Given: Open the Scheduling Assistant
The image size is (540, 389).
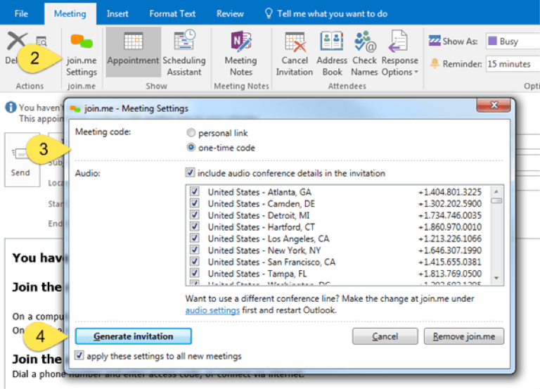Looking at the screenshot, I should pyautogui.click(x=184, y=53).
